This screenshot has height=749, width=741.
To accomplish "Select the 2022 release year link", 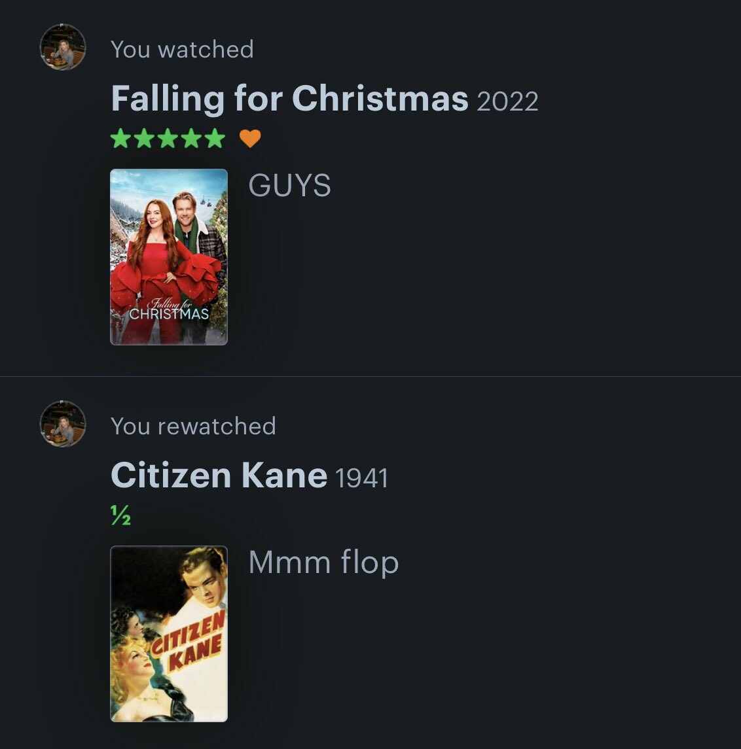I will 507,101.
